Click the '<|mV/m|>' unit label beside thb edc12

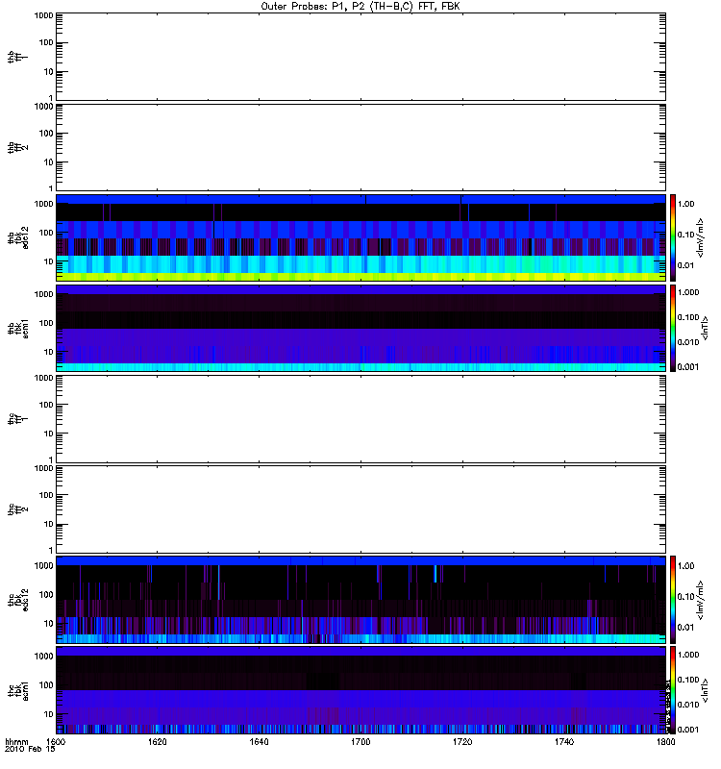click(700, 237)
